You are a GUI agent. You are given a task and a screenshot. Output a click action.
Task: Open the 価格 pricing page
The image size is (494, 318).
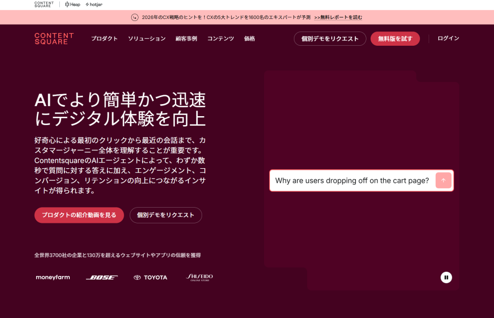click(x=249, y=38)
